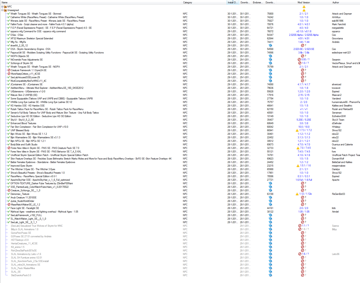
Task: Click the version warning icon for FNIS Creature Pack SE 7.0
Action: pos(298,148)
